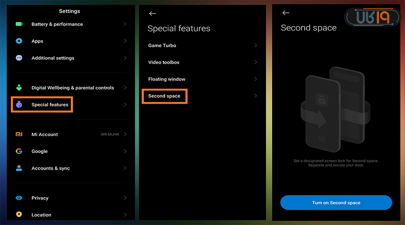Tap the green Battery & performance icon
405x225 pixels.
coord(19,24)
